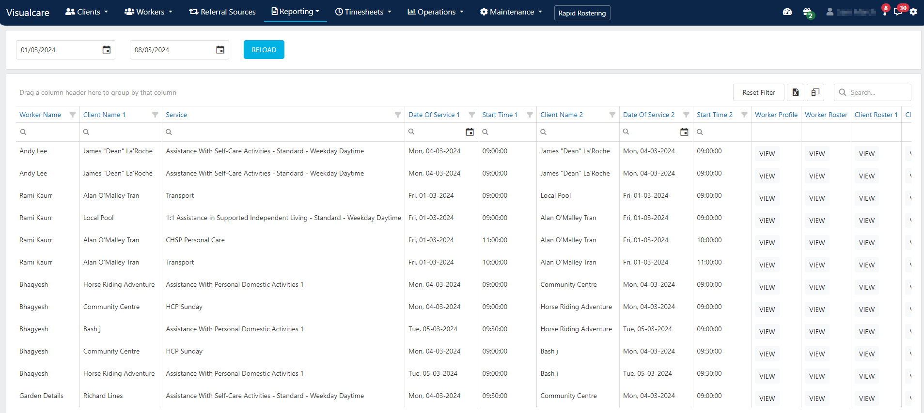The width and height of the screenshot is (924, 413).
Task: Open the dashboard speedometer icon
Action: [x=787, y=12]
